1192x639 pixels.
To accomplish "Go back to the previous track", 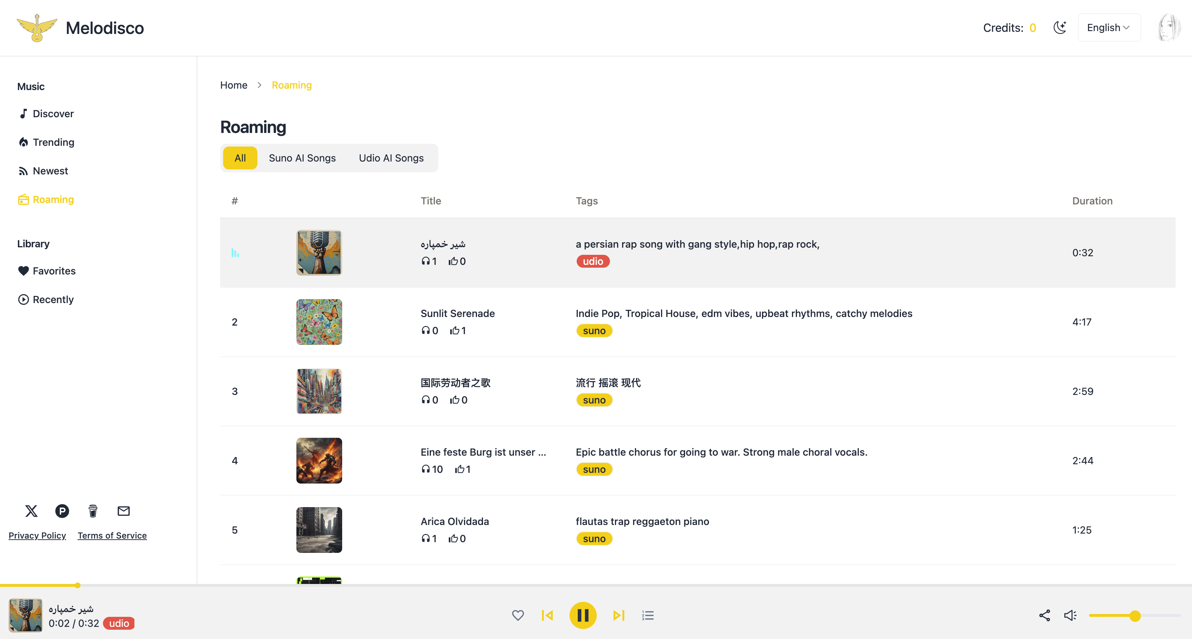I will tap(547, 615).
